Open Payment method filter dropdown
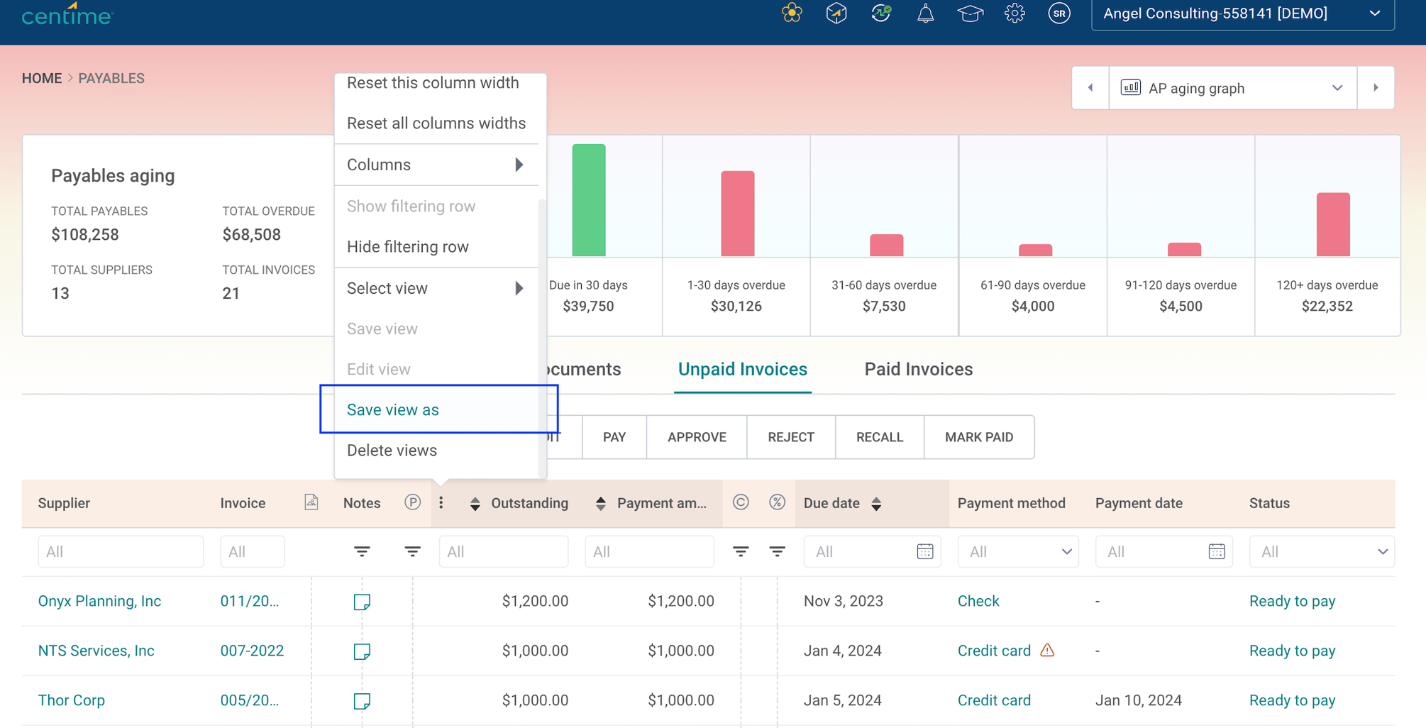This screenshot has height=728, width=1426. pyautogui.click(x=1018, y=551)
